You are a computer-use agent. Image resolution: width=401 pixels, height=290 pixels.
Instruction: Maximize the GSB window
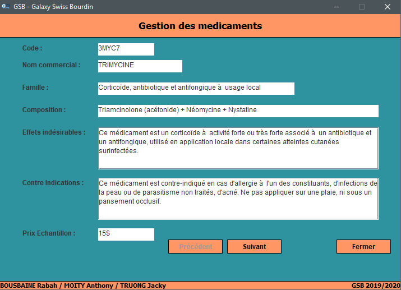click(362, 7)
